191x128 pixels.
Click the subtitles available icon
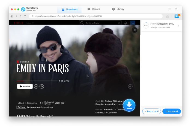pos(63,103)
